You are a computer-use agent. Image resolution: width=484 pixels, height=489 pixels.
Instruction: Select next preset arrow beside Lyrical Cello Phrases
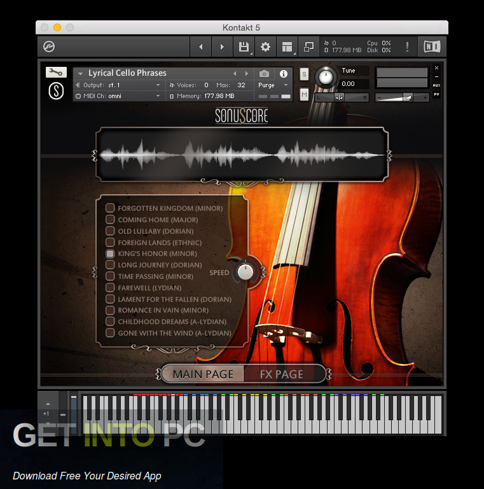(x=246, y=74)
